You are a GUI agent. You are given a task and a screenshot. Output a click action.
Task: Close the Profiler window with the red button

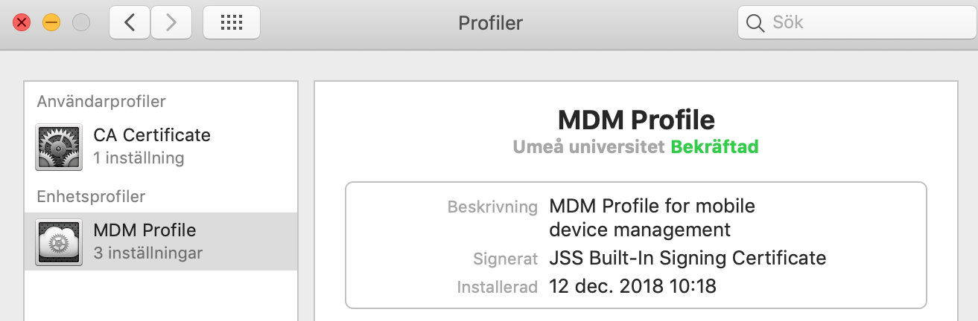22,22
